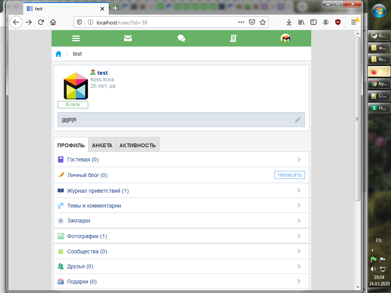Click the user avatar in green header

coord(285,38)
